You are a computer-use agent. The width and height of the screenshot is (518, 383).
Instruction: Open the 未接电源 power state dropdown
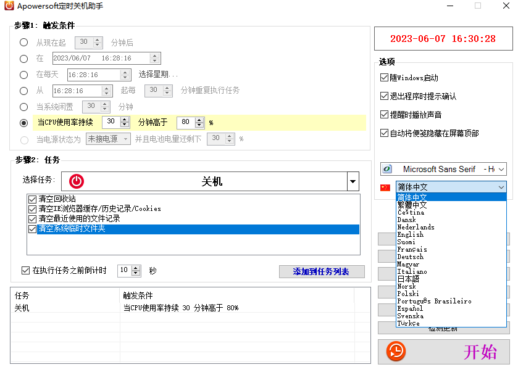click(x=125, y=139)
